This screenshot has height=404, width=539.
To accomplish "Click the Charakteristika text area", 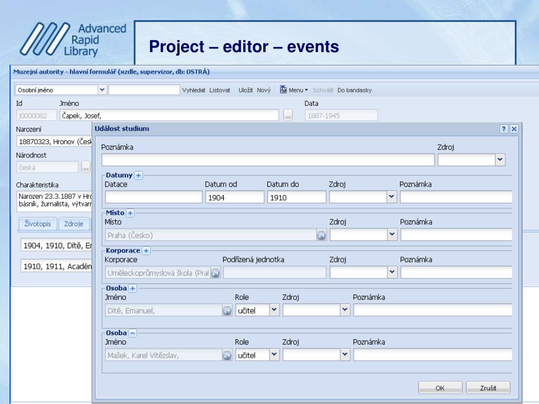I will click(x=54, y=201).
